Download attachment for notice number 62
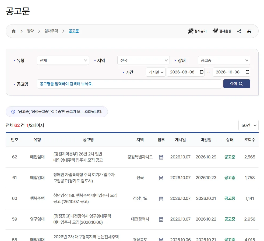 [x=161, y=157]
